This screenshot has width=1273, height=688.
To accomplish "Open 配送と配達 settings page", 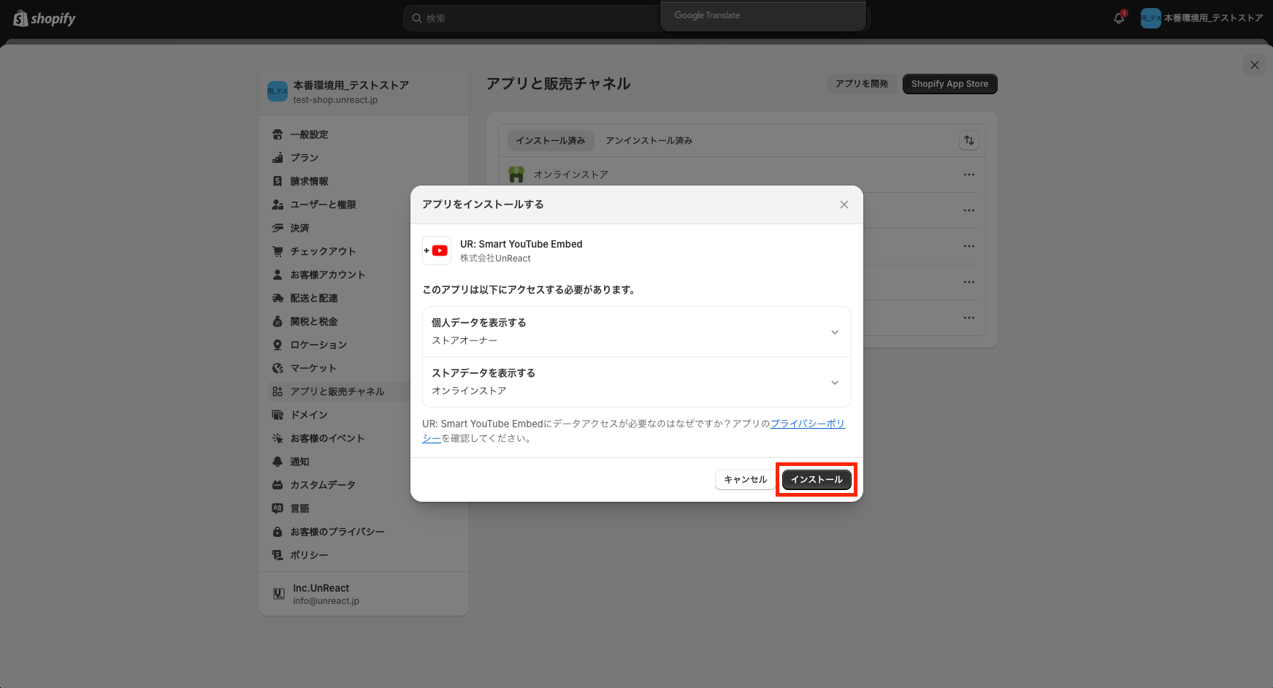I will click(364, 298).
